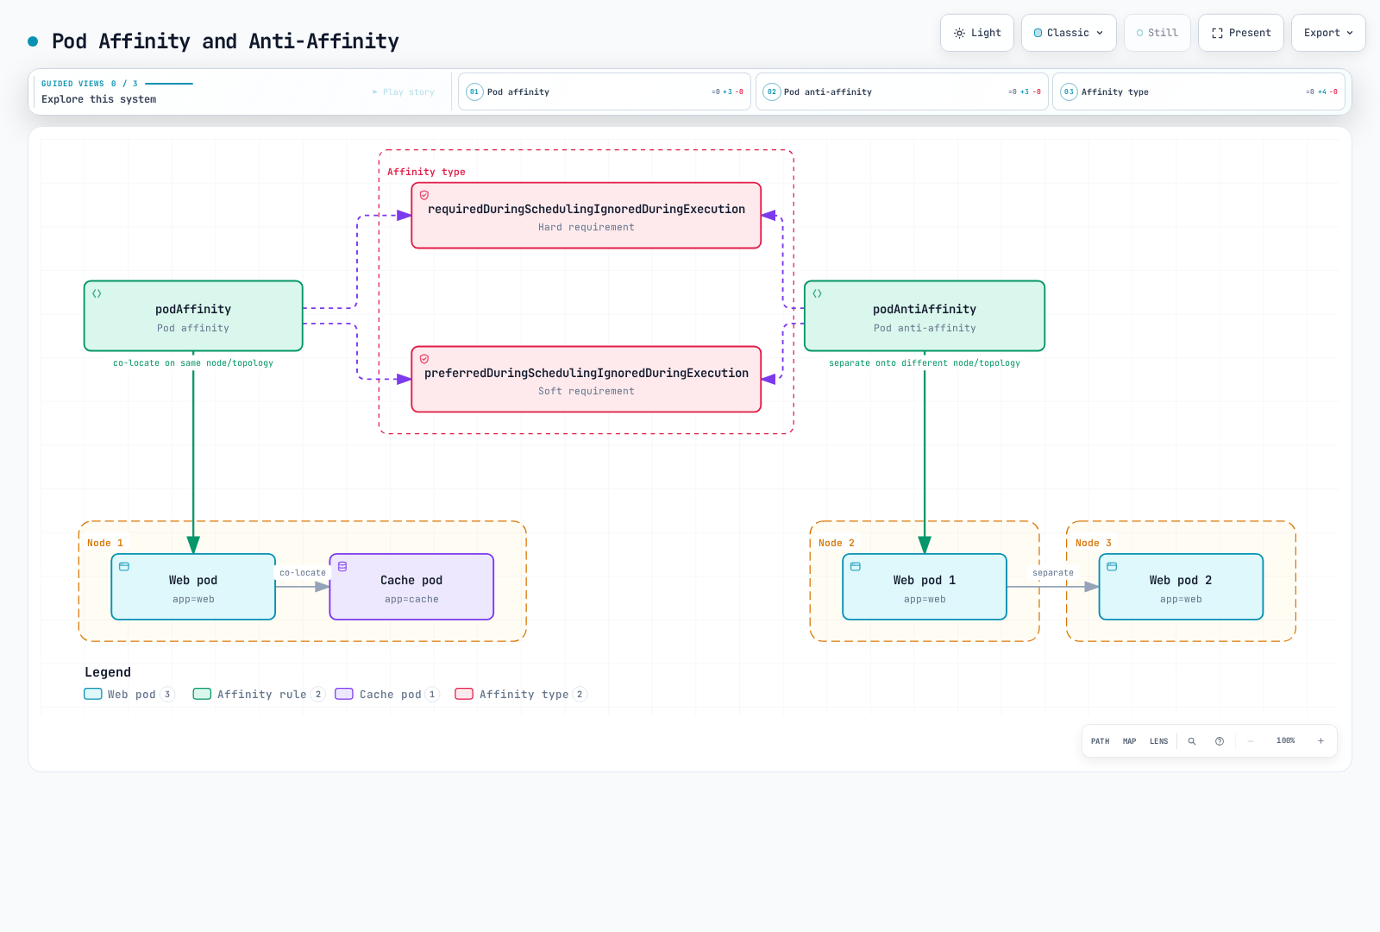The image size is (1380, 932).
Task: Click window icon on Web pod 2
Action: [x=1112, y=566]
